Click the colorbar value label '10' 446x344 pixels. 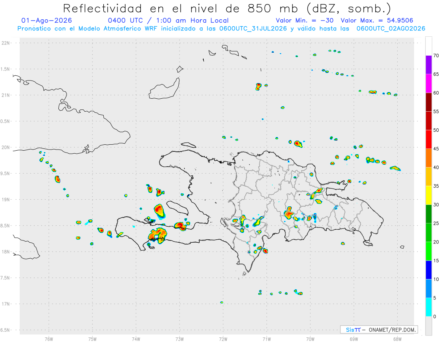click(436, 279)
